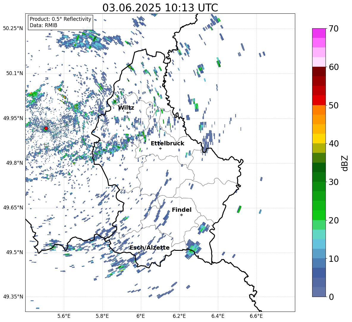Click the Esch/Alzette station cross marker
Screen dimensions: 352x322
click(x=139, y=253)
